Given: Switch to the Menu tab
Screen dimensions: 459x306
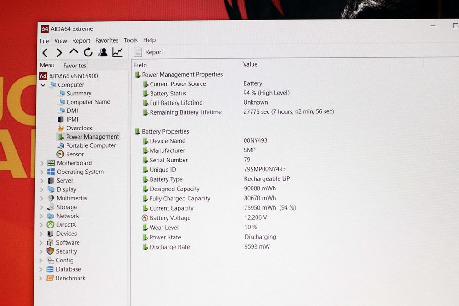Looking at the screenshot, I should tap(47, 65).
